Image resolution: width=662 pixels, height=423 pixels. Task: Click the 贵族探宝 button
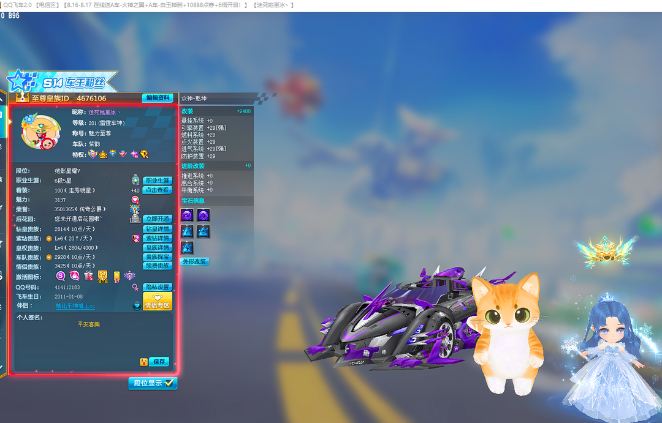click(158, 257)
